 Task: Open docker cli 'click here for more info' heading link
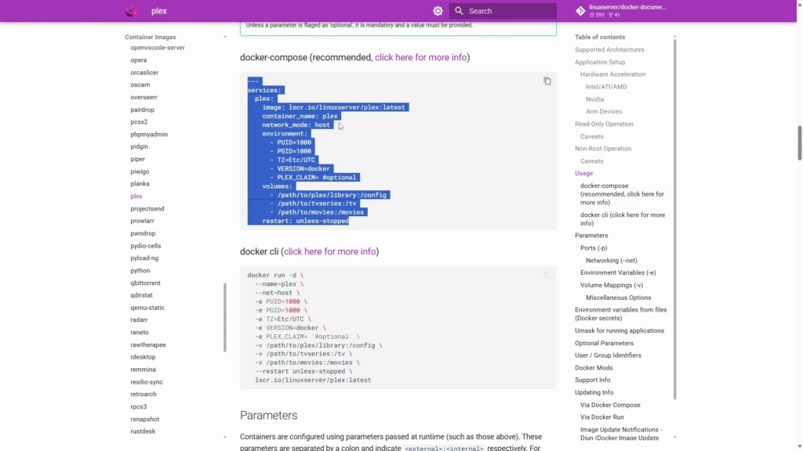tap(330, 251)
